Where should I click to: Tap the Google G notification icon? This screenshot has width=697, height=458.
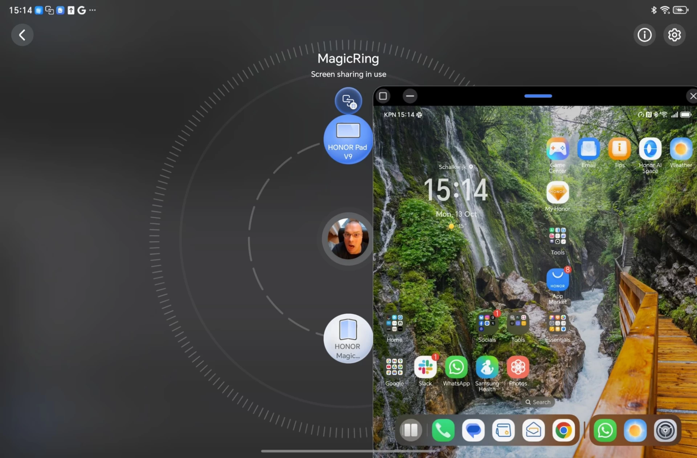click(82, 10)
